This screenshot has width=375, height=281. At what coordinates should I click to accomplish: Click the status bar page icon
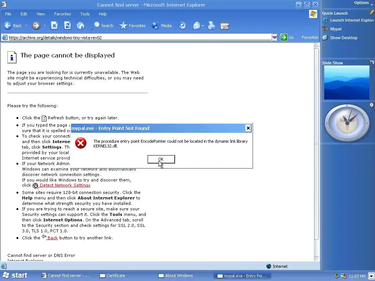pyautogui.click(x=3, y=266)
